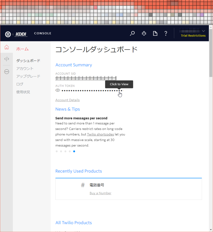
Task: Open the docs document icon
Action: (x=155, y=33)
